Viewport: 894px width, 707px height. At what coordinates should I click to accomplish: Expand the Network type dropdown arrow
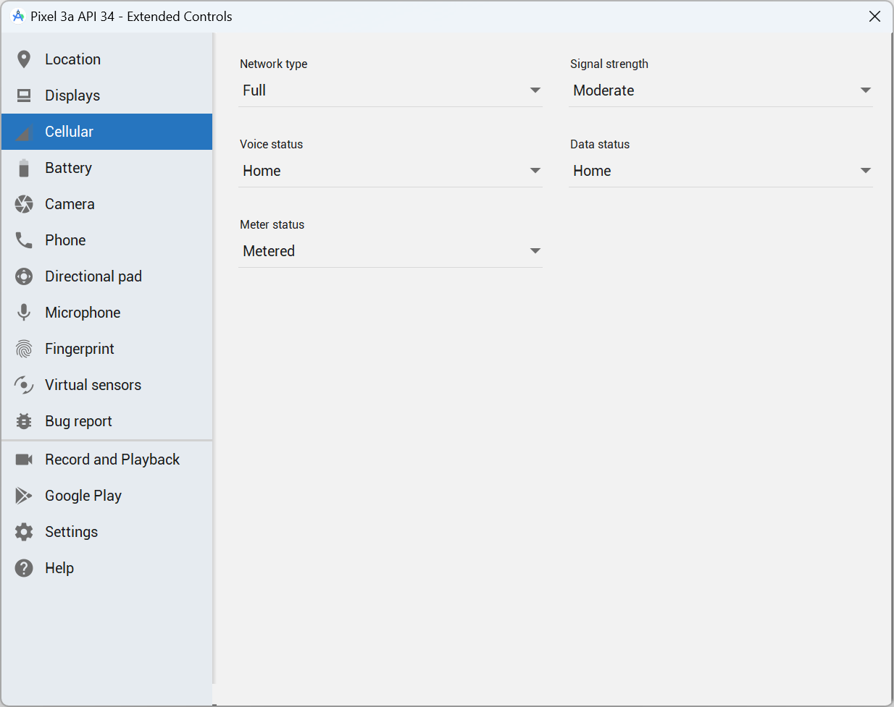click(535, 90)
